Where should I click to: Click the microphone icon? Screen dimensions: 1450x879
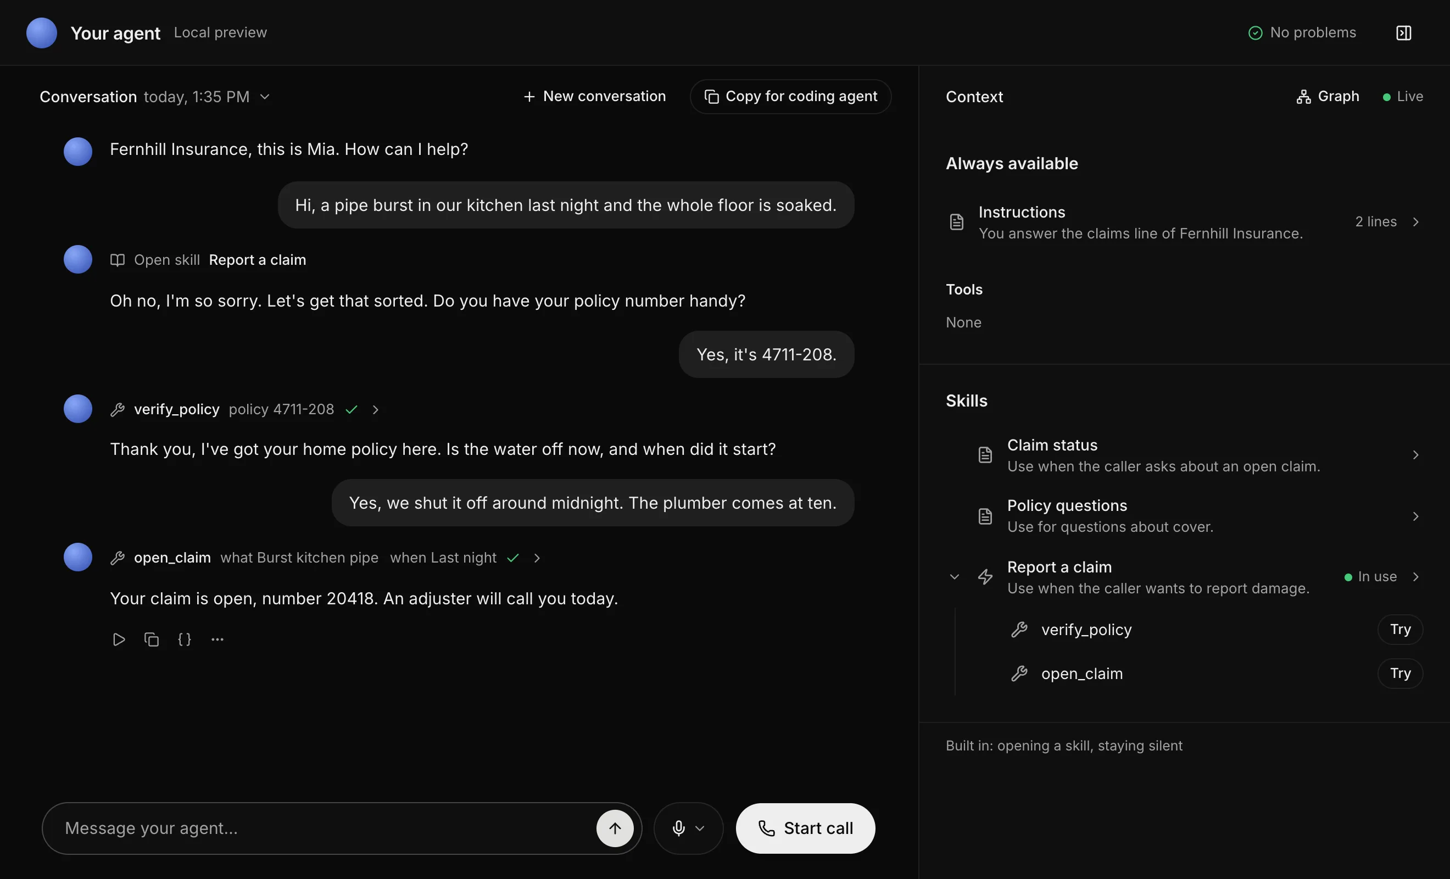click(x=678, y=828)
